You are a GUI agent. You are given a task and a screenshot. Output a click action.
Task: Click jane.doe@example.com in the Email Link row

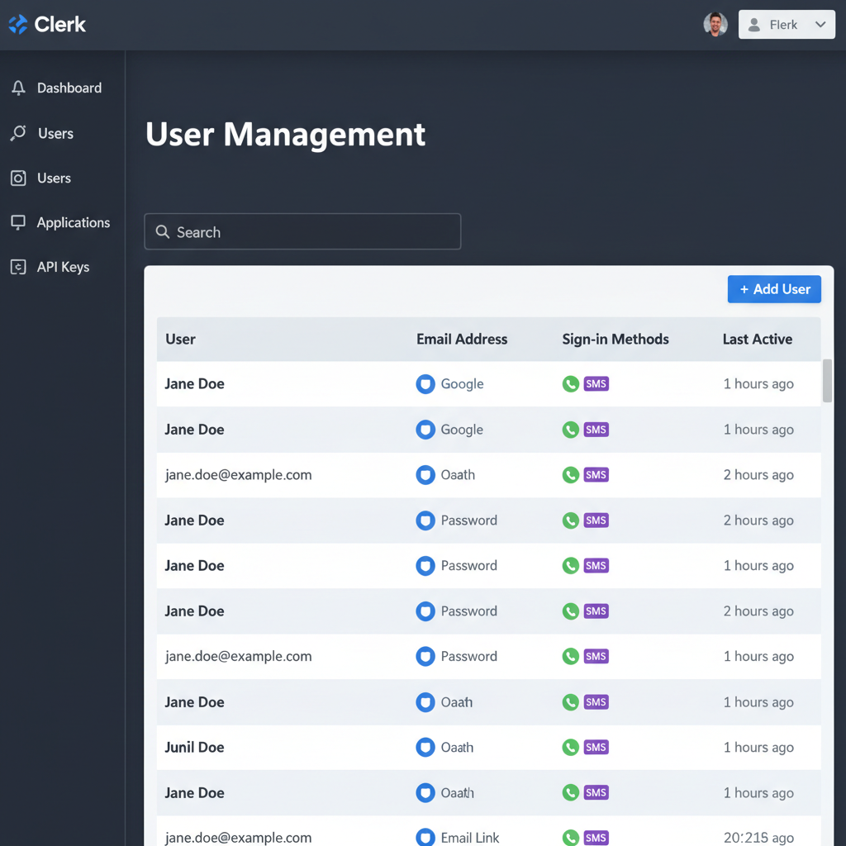pos(239,838)
